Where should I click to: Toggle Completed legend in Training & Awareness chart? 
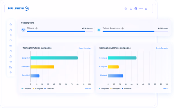[x=104, y=89]
